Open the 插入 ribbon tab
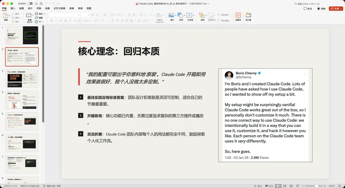The height and width of the screenshot is (188, 345). tap(13, 8)
